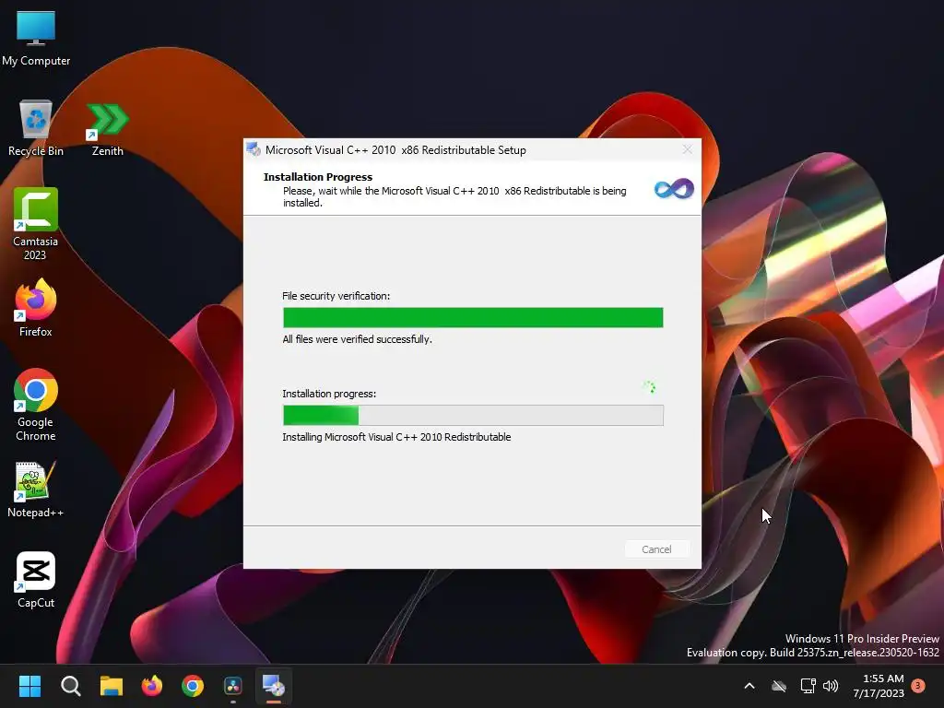The image size is (944, 708).
Task: Open the Windows Start menu
Action: [x=29, y=686]
